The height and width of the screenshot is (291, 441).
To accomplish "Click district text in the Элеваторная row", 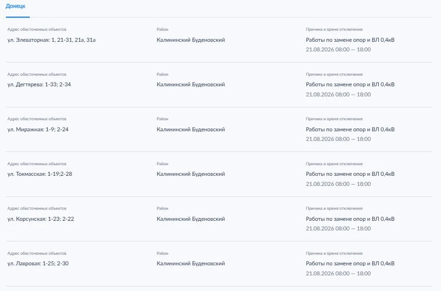I will [x=191, y=40].
